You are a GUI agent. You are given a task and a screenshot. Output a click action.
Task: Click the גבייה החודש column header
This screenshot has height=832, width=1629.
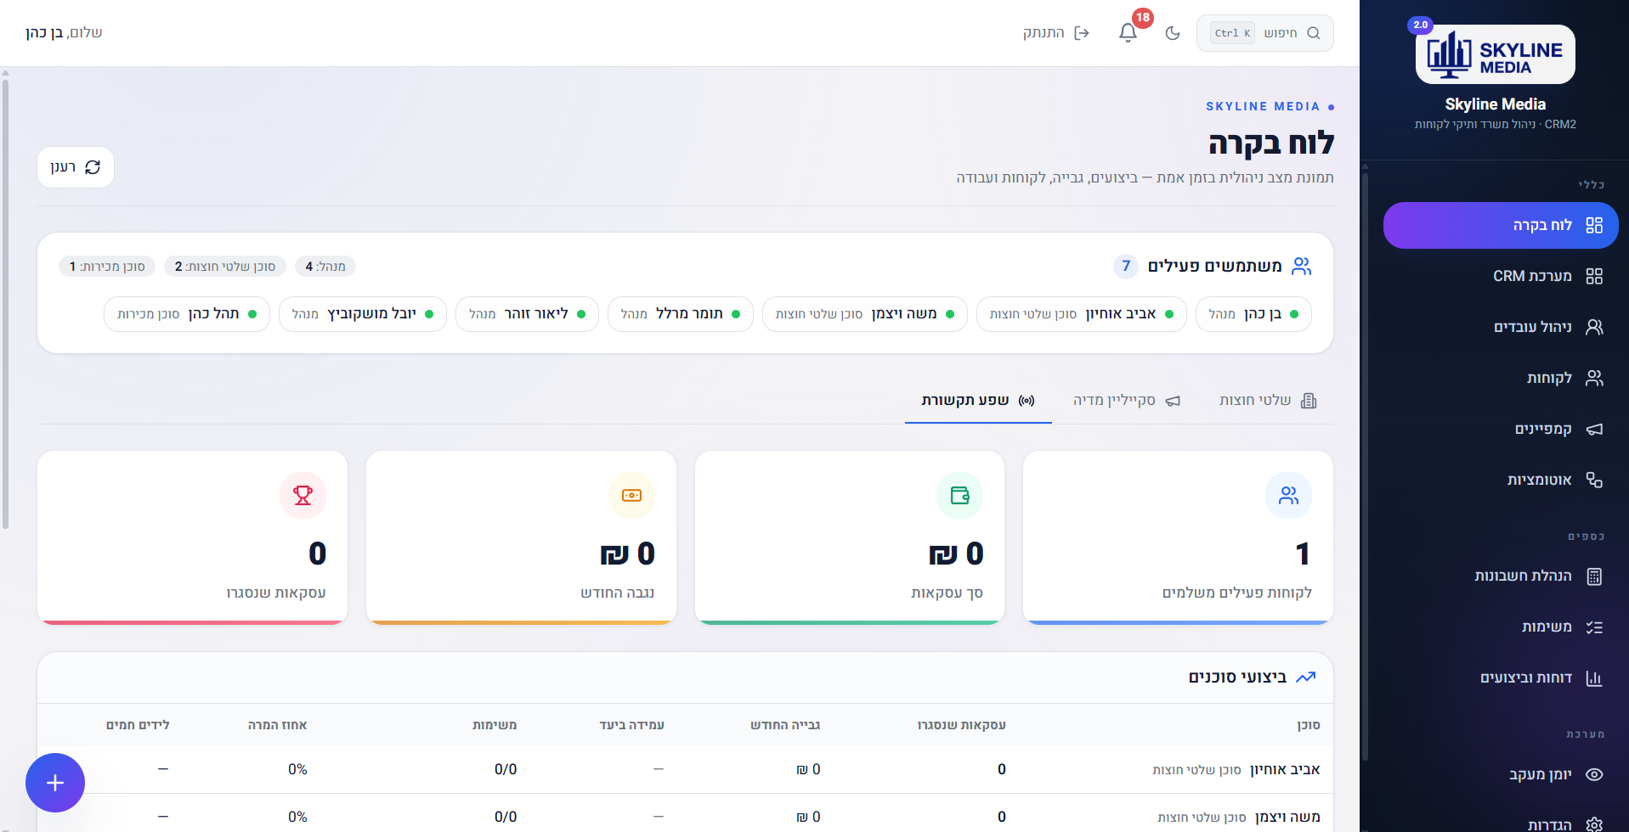785,725
